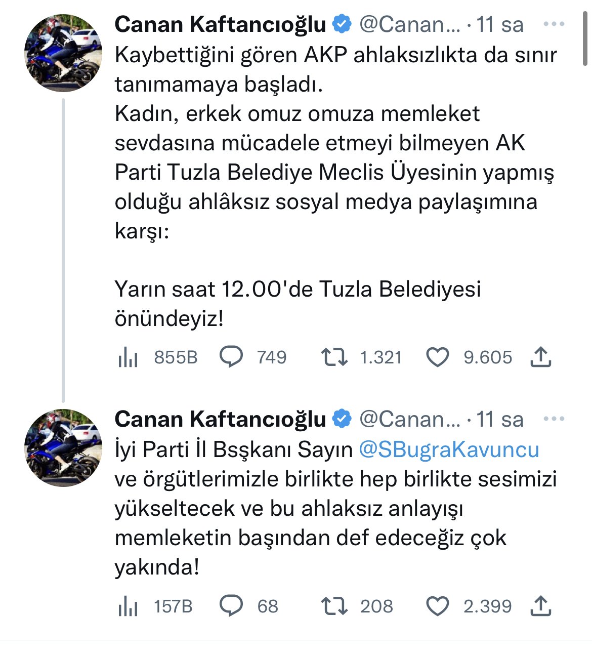The image size is (592, 656).
Task: Click profile avatar of second tweet
Action: click(63, 448)
